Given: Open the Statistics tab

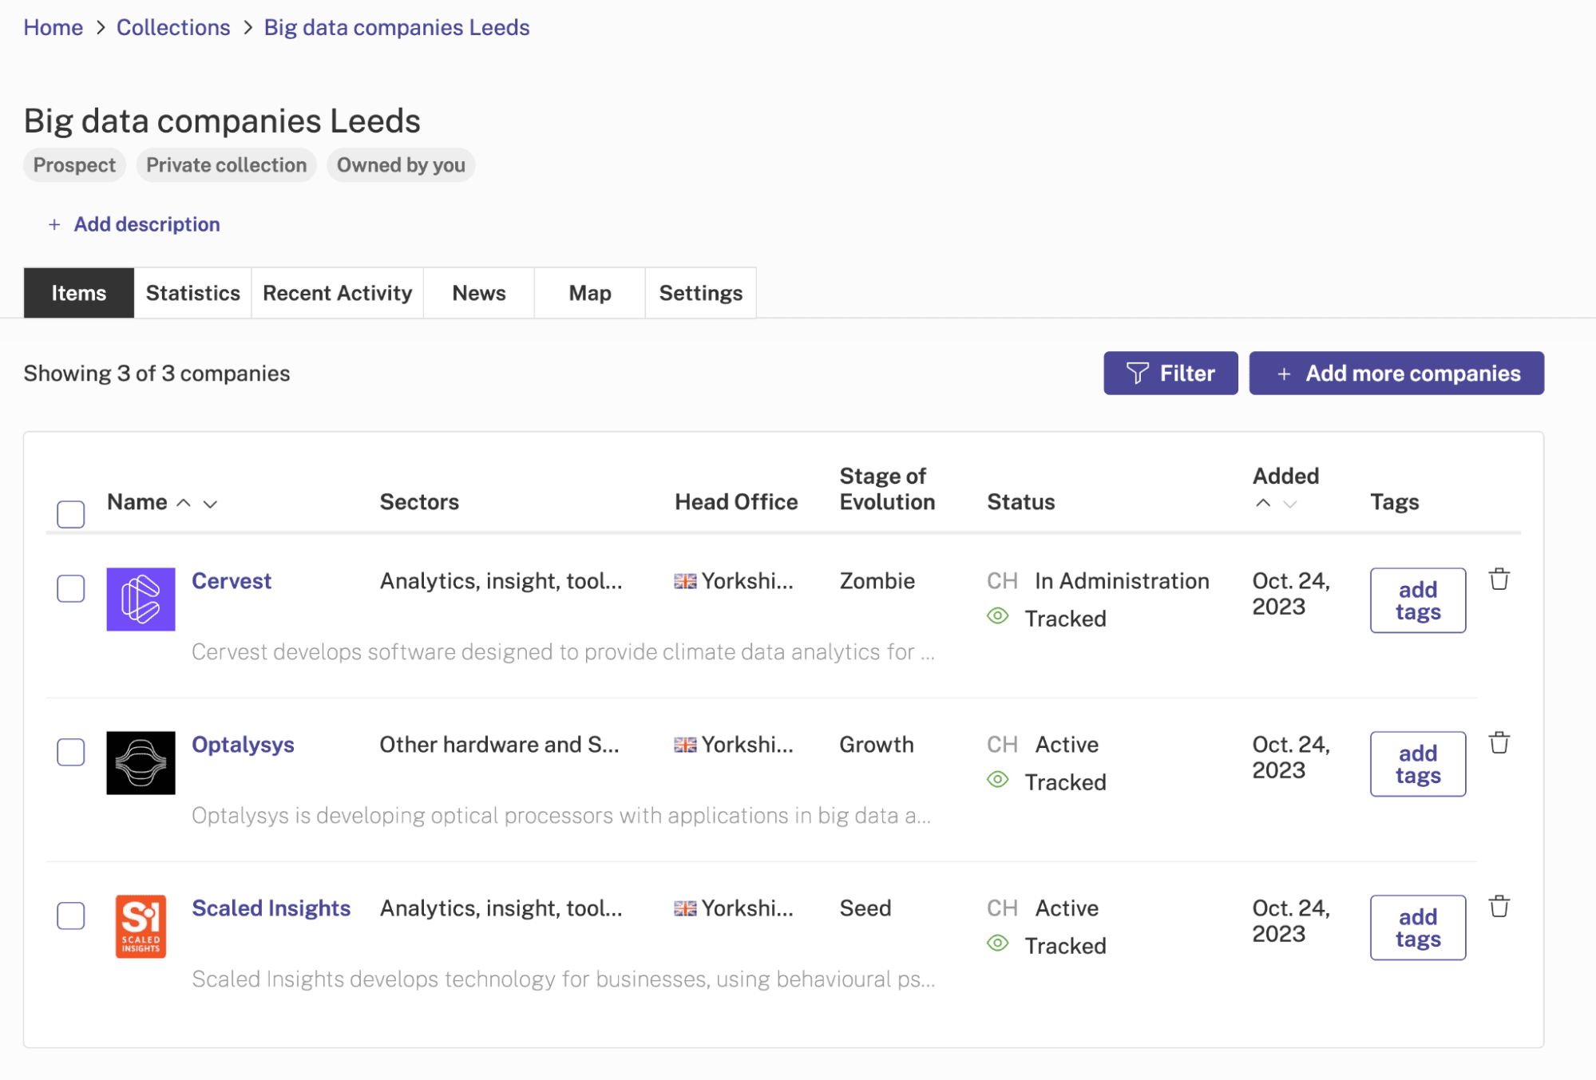Looking at the screenshot, I should tap(193, 293).
